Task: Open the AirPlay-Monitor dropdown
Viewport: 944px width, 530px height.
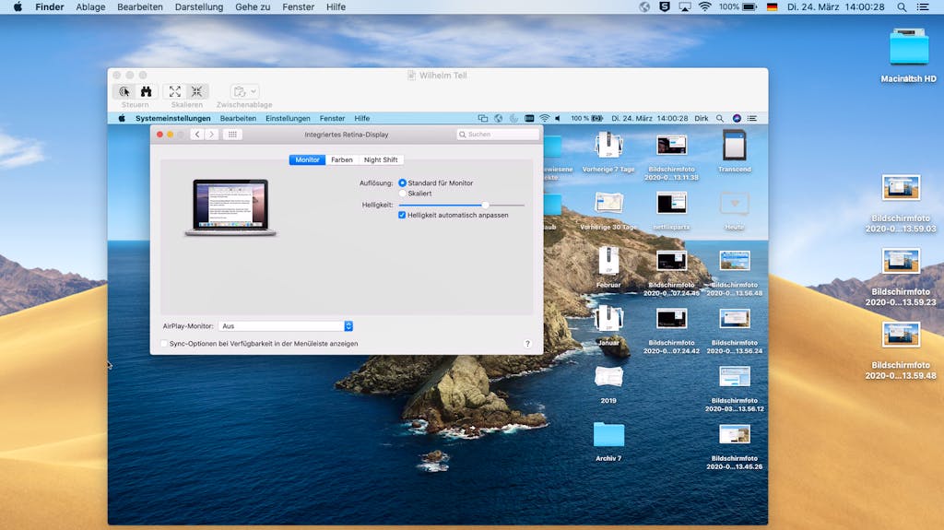Action: pyautogui.click(x=286, y=325)
